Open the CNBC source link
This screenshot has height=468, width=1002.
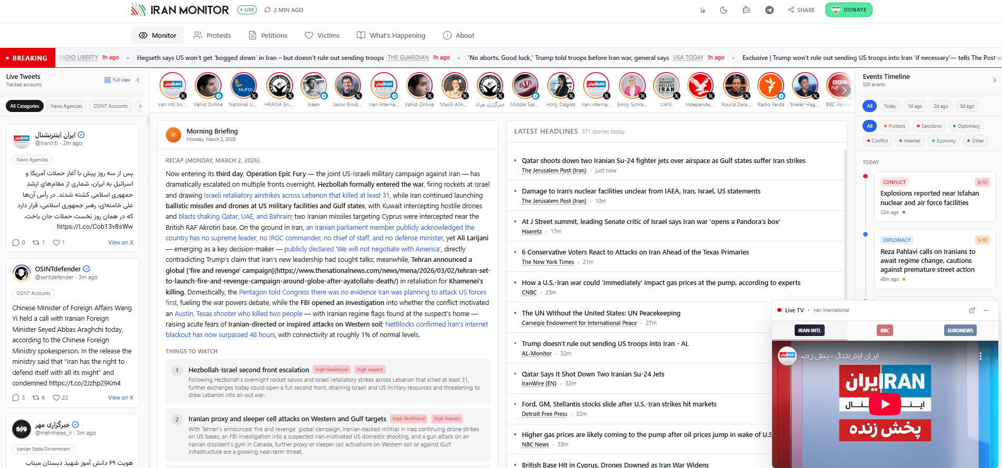tap(529, 292)
